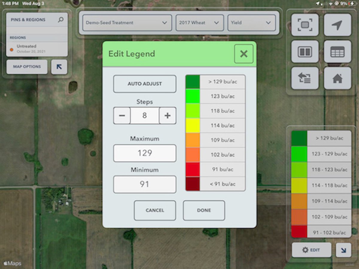
Task: Select '114 - 118 bu/ac' map legend row
Action: (321, 186)
